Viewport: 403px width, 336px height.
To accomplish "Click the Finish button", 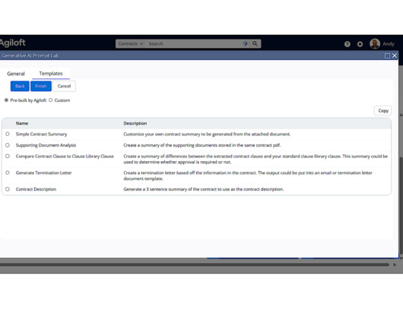I will pos(41,86).
